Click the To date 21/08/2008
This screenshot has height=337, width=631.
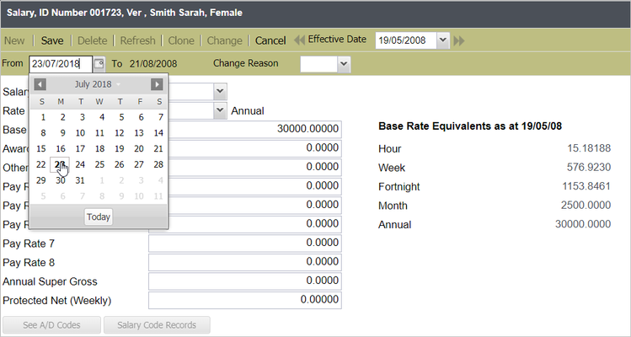(153, 64)
